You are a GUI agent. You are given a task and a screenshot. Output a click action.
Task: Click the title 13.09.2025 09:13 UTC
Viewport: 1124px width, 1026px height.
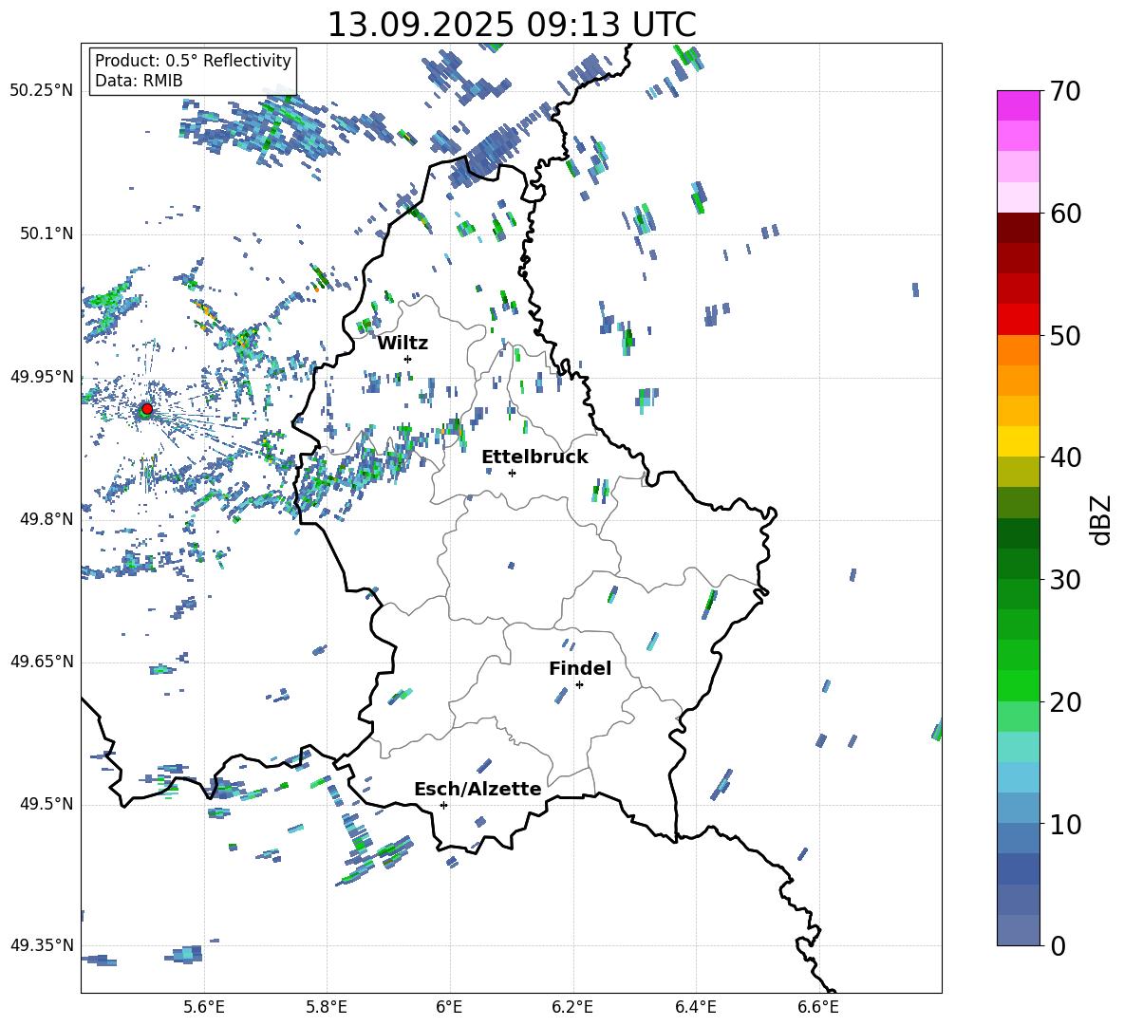(x=512, y=25)
